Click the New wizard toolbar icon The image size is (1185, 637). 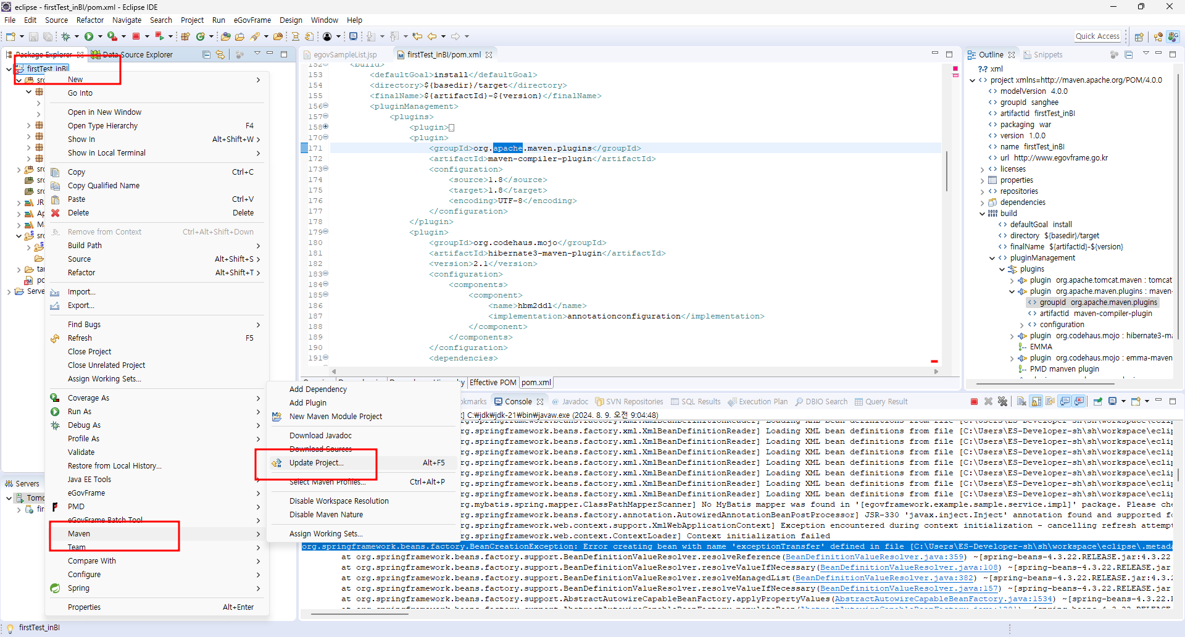click(10, 36)
